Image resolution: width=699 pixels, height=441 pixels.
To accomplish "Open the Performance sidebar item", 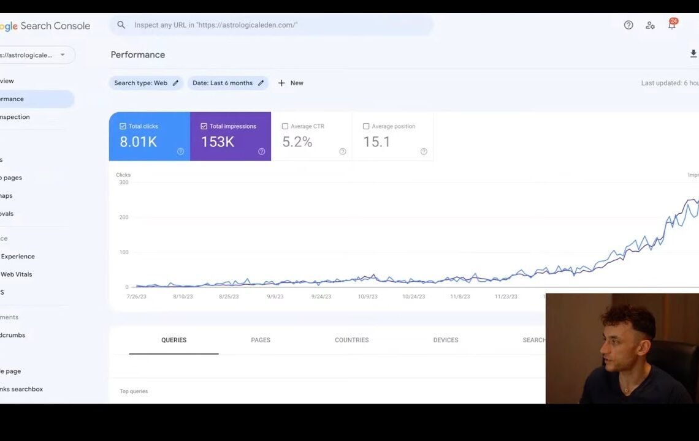I will tap(37, 99).
